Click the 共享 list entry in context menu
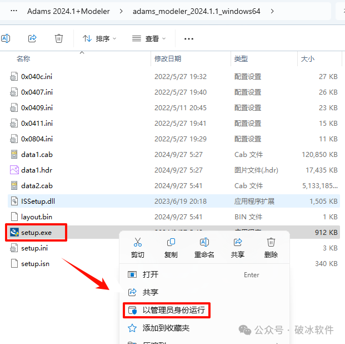The image size is (345, 344). 204,292
